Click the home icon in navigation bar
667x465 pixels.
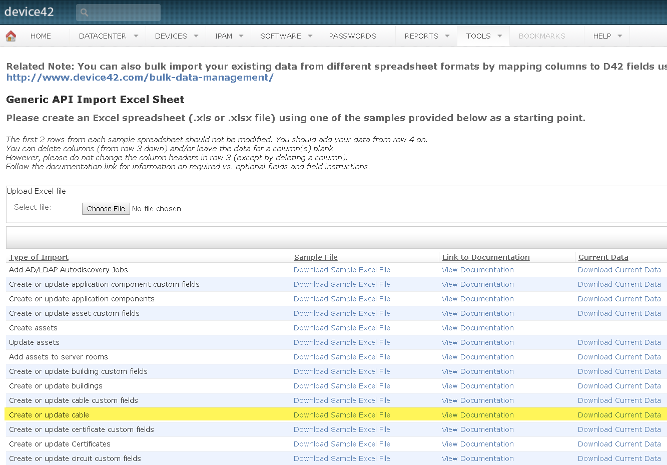[x=11, y=36]
